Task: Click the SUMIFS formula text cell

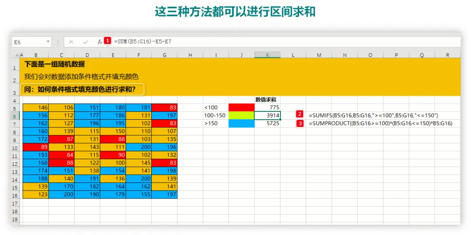Action: pyautogui.click(x=374, y=115)
